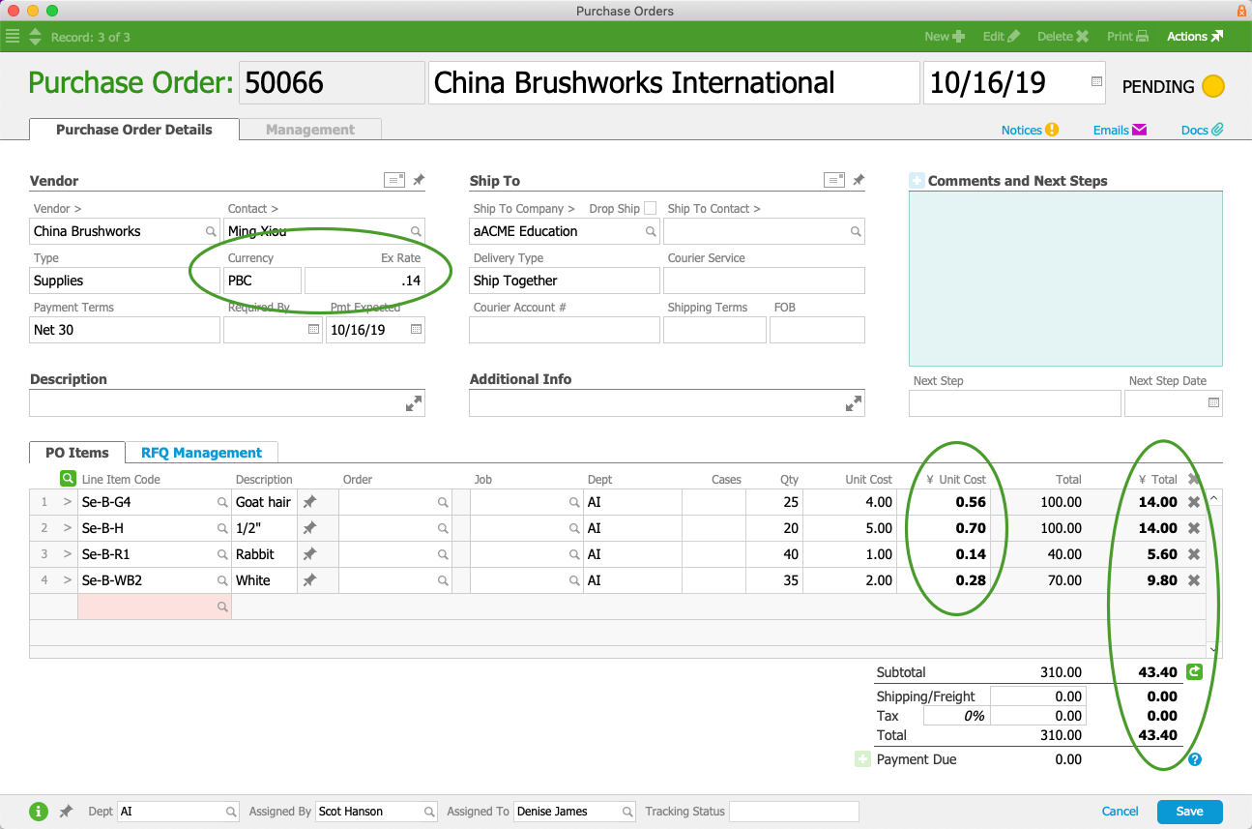The width and height of the screenshot is (1252, 829).
Task: Click the Cancel link
Action: coord(1121,812)
